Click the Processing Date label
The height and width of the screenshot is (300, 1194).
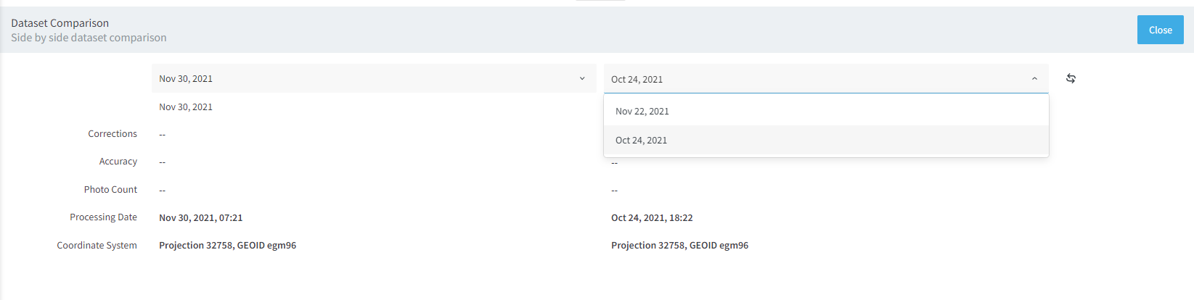tap(103, 217)
